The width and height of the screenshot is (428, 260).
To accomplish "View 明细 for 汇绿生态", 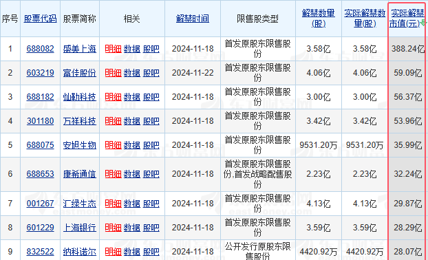I will point(113,203).
